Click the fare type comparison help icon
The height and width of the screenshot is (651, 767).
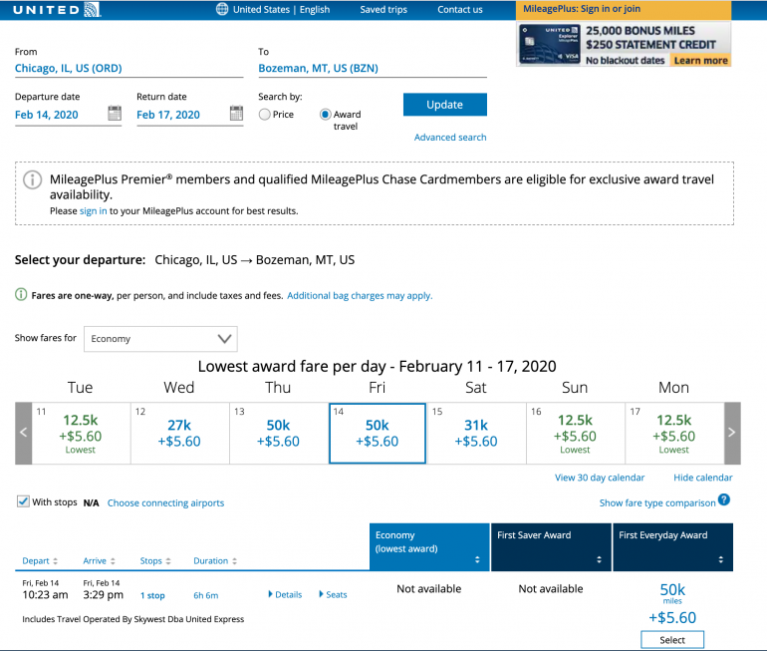point(724,500)
